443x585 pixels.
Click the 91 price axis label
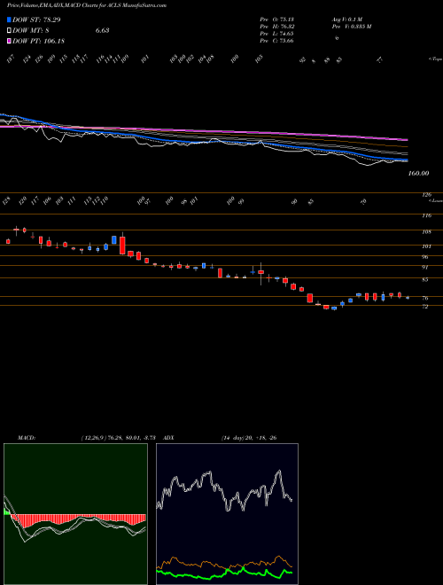click(425, 267)
